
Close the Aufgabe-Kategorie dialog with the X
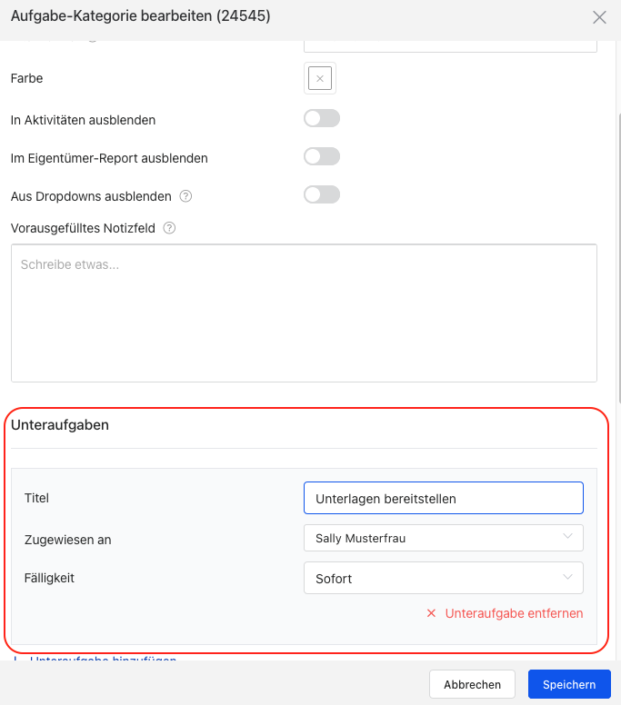click(x=599, y=17)
